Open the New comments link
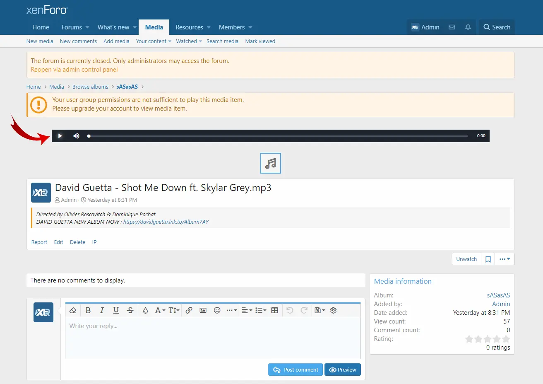 tap(78, 41)
